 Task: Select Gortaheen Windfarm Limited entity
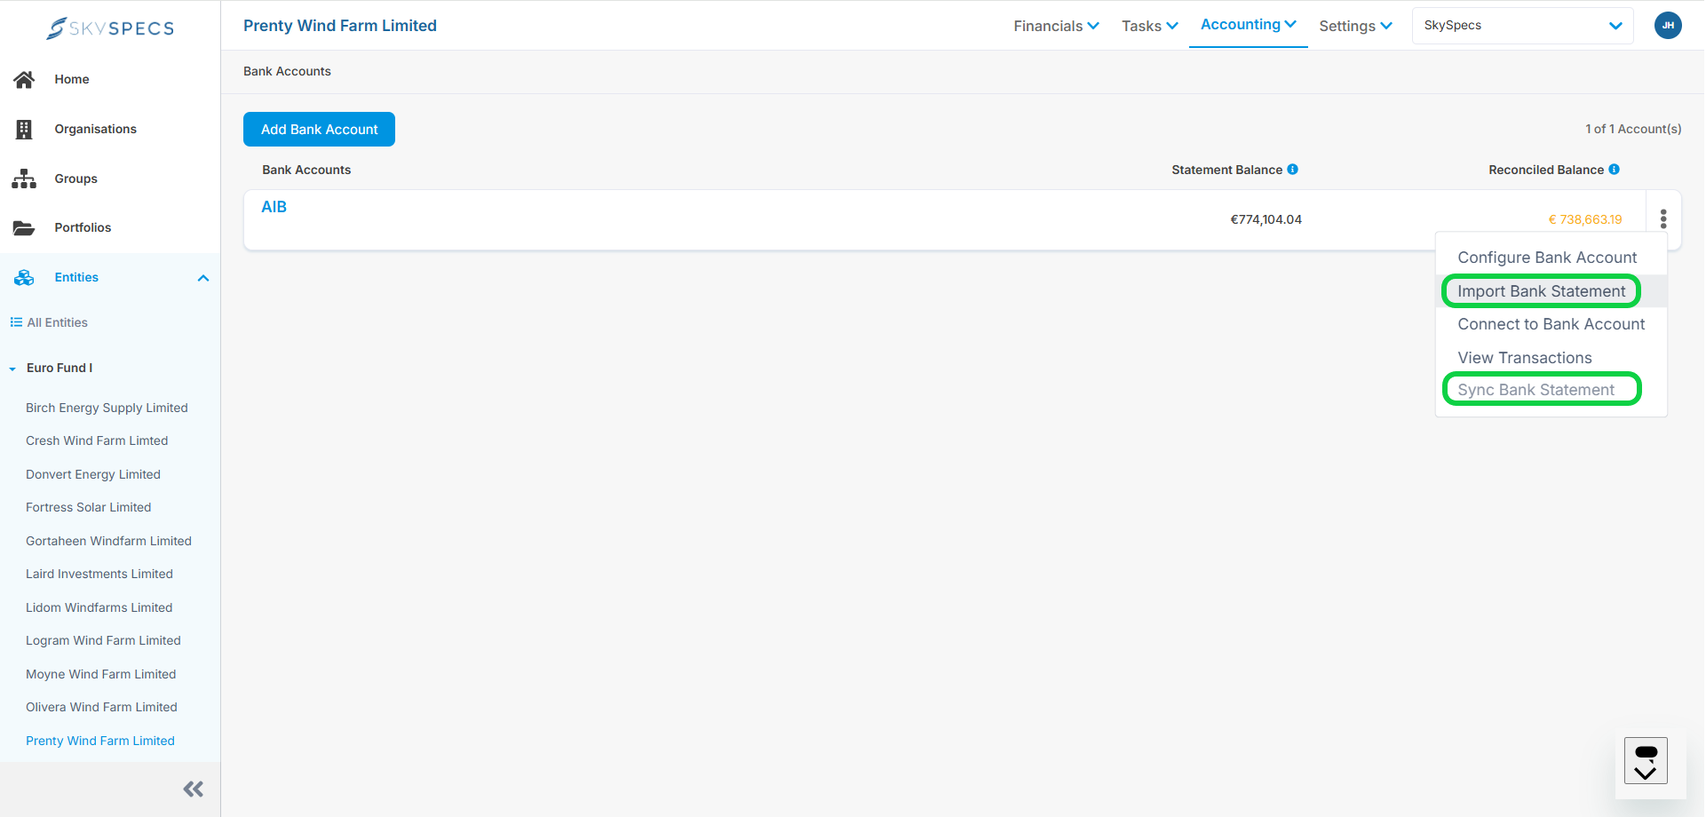pyautogui.click(x=108, y=541)
